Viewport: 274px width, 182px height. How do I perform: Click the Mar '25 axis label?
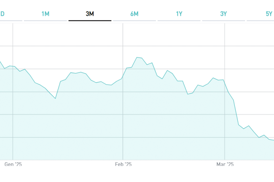[x=225, y=165]
